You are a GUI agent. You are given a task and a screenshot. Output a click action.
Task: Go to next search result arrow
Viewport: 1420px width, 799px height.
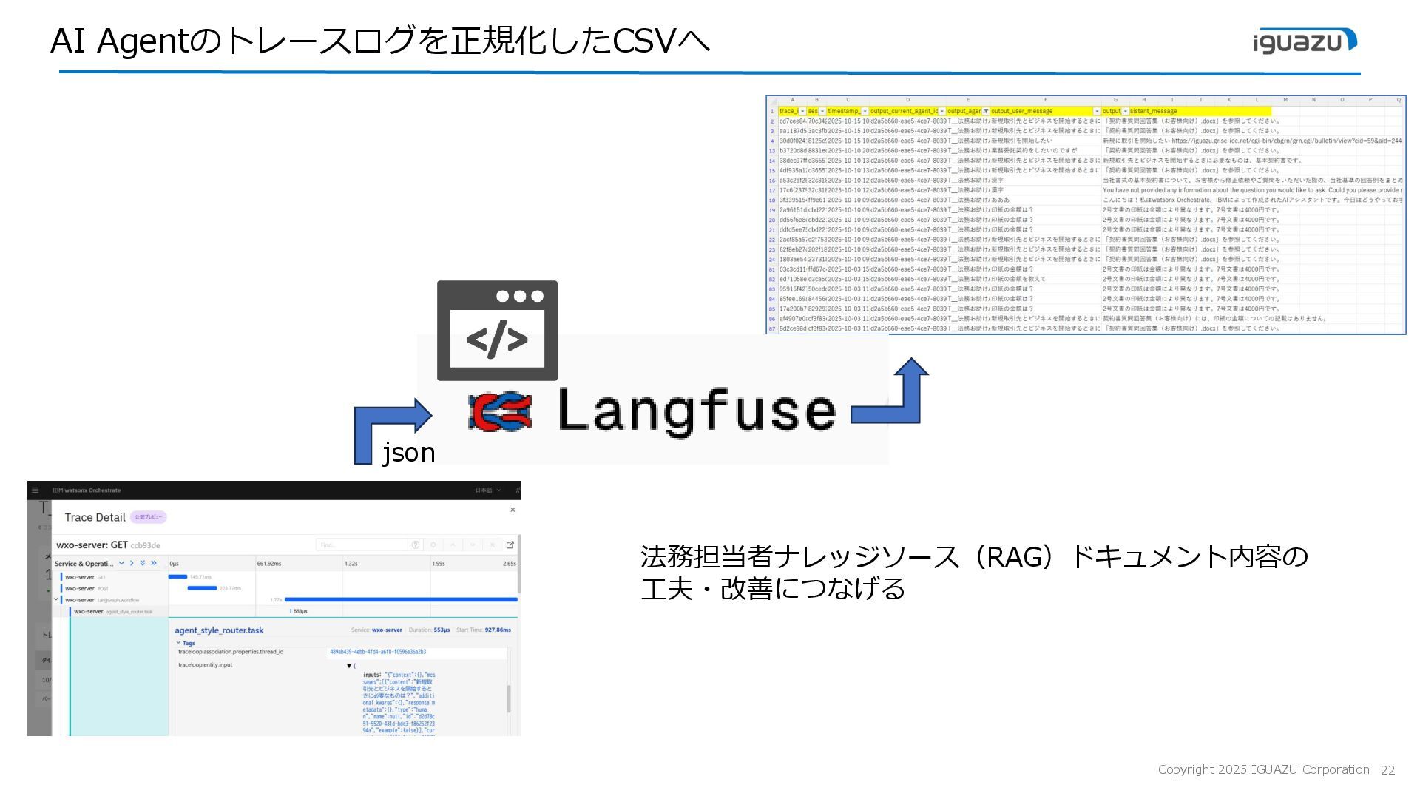tap(473, 545)
